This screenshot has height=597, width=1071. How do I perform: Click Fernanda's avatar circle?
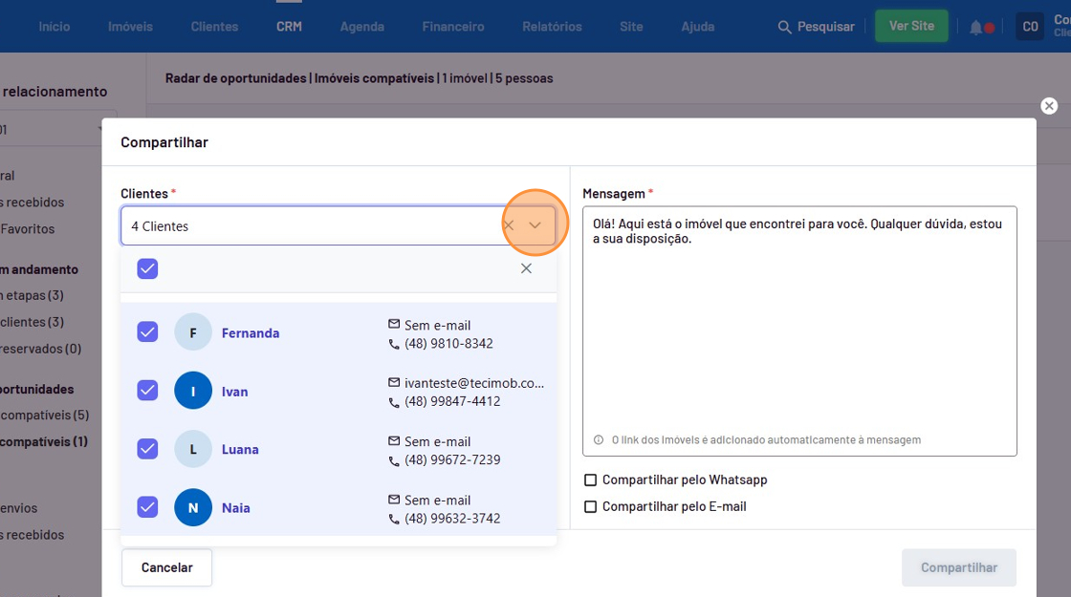tap(193, 332)
